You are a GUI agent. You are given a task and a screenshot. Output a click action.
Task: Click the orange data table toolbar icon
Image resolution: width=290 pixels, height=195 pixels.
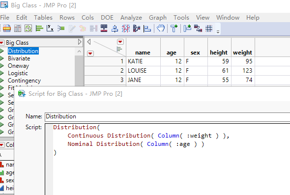(7, 28)
